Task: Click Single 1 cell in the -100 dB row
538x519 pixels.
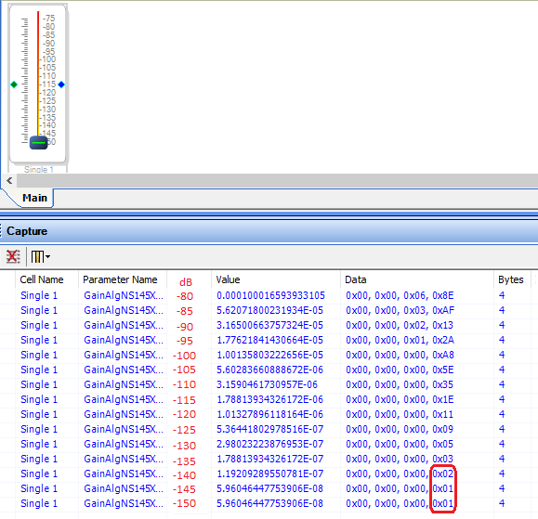Action: click(39, 356)
